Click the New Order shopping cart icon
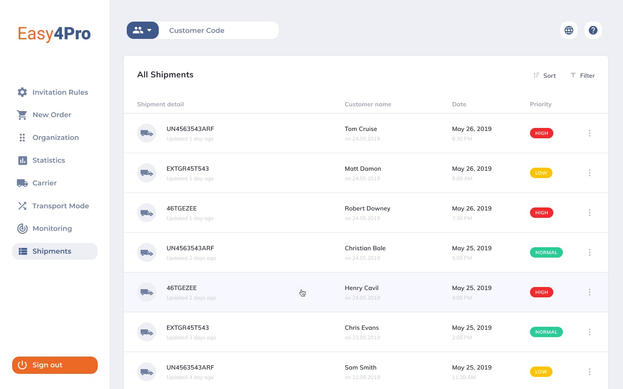623x389 pixels. (x=22, y=115)
